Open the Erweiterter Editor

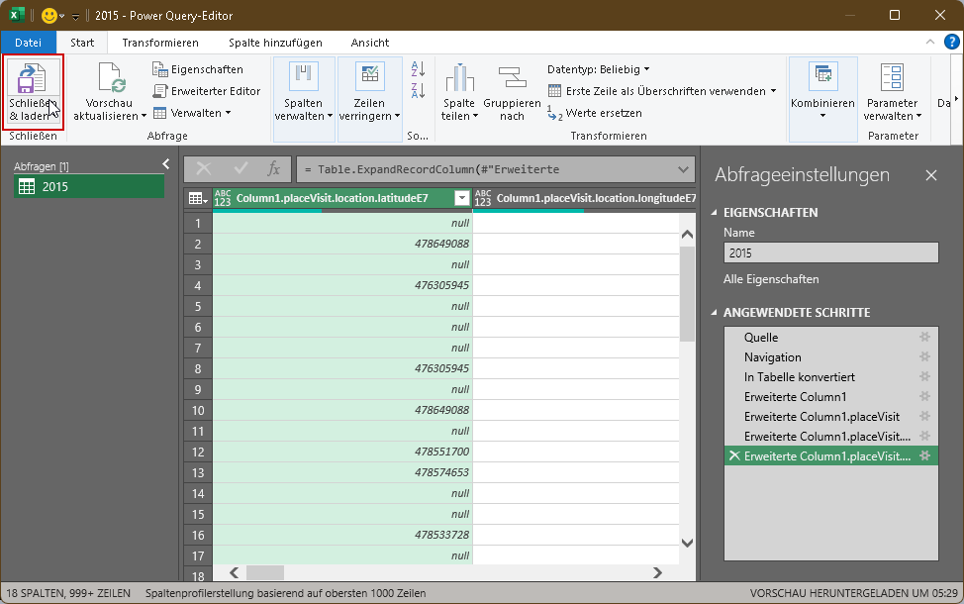[x=206, y=91]
